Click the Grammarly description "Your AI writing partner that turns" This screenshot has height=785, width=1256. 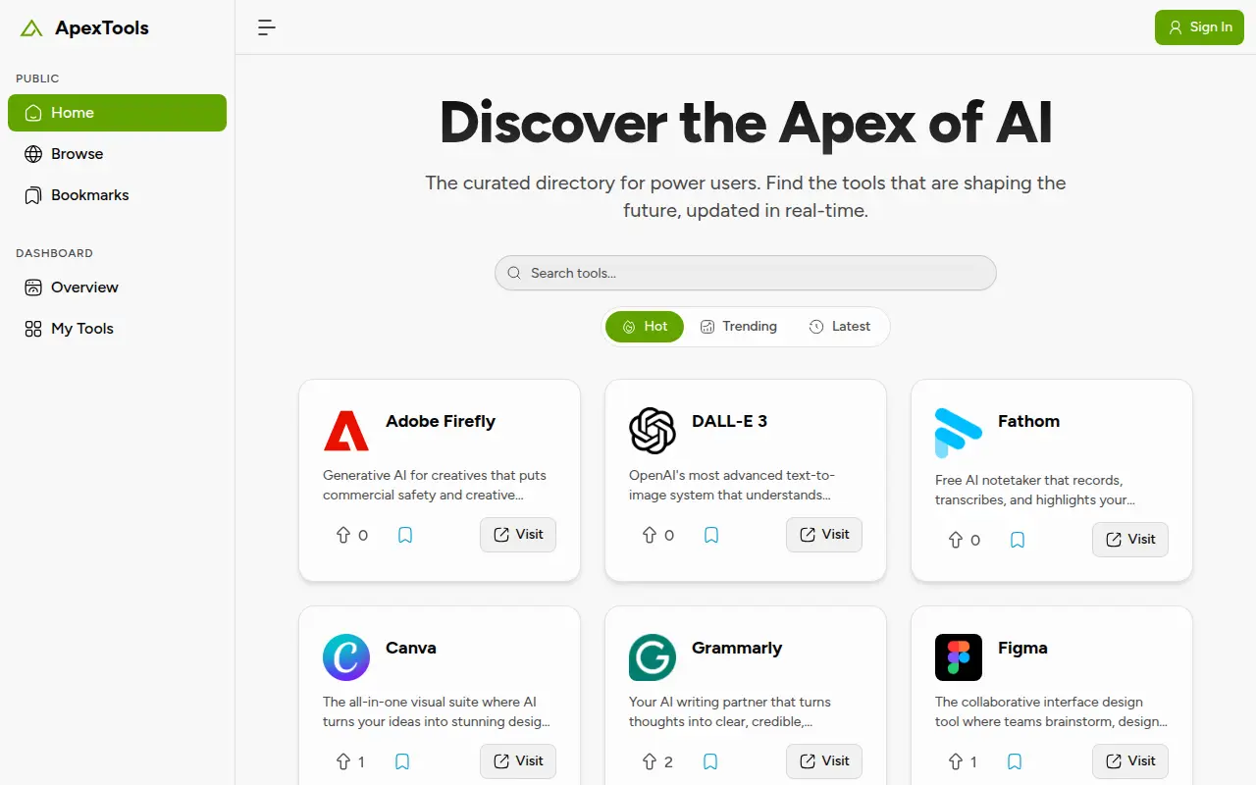(x=730, y=703)
